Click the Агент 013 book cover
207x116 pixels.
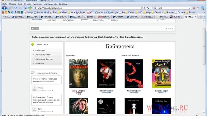(x=161, y=73)
